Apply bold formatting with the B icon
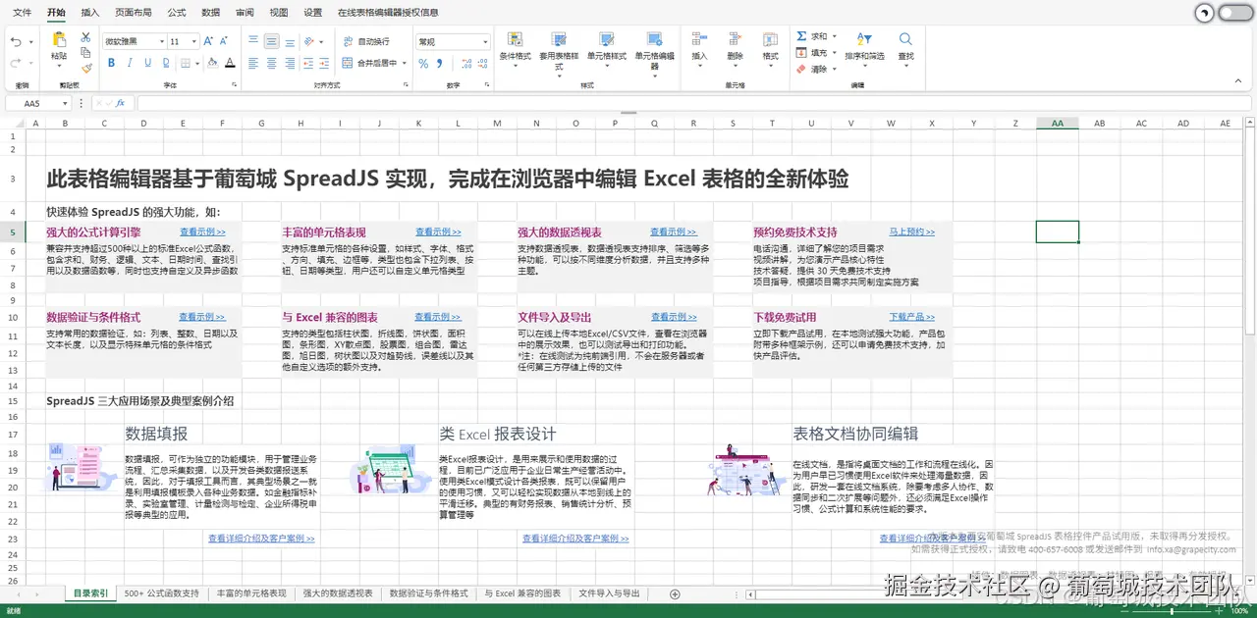This screenshot has width=1257, height=618. [x=111, y=63]
